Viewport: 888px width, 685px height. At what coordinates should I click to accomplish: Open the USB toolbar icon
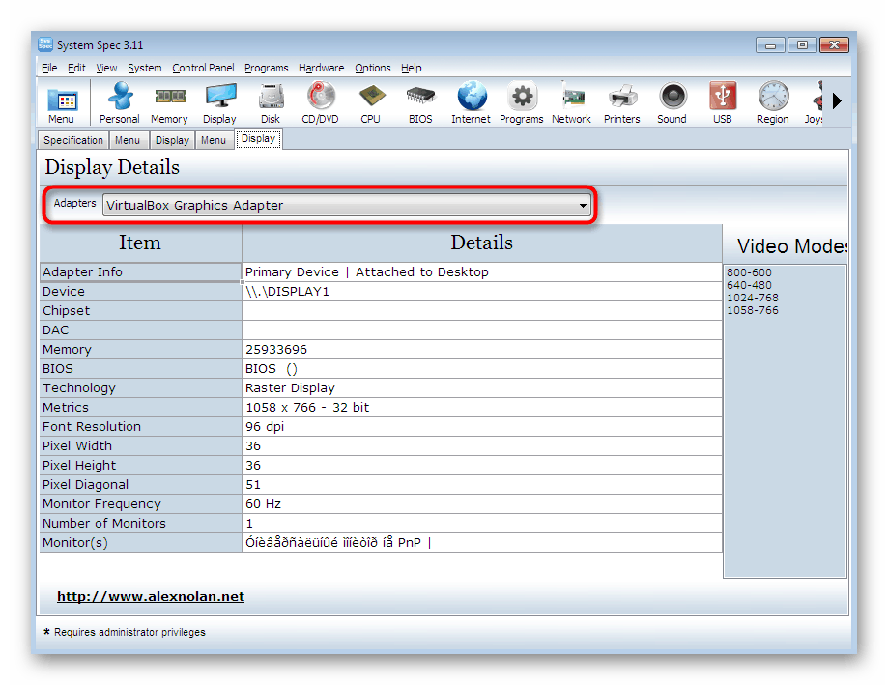(723, 103)
